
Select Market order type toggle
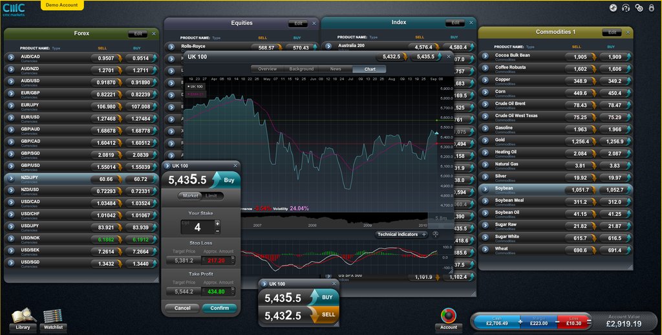pos(190,196)
